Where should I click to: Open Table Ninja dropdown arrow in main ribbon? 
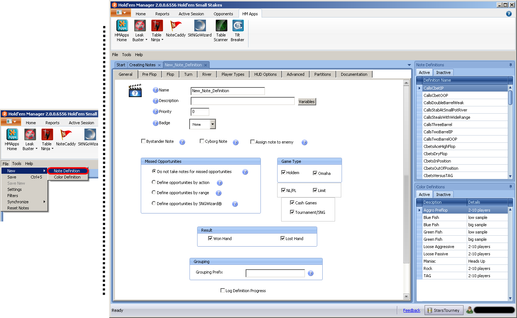point(162,40)
